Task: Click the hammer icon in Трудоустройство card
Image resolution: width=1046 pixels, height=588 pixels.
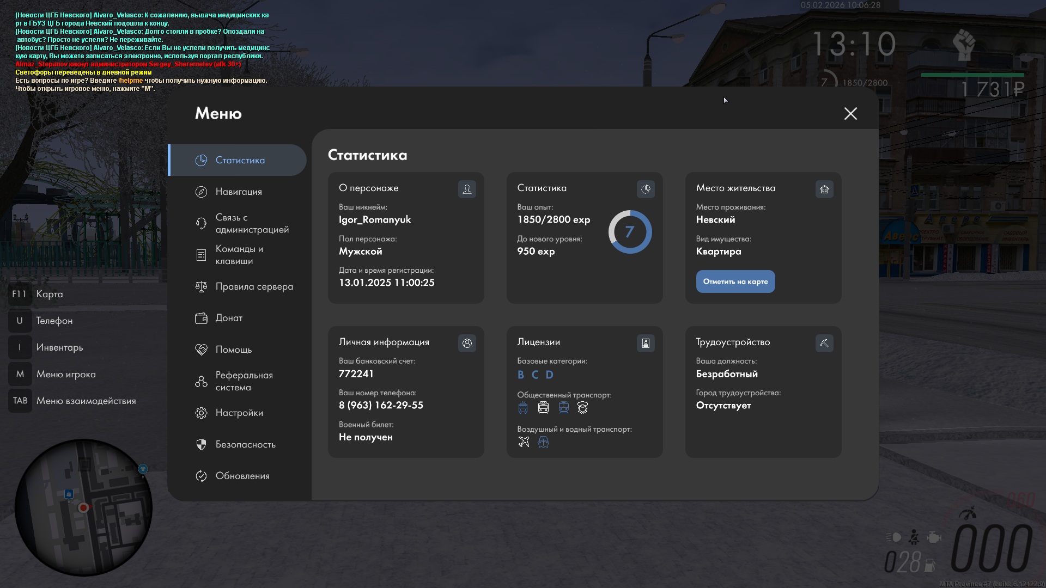Action: (824, 343)
